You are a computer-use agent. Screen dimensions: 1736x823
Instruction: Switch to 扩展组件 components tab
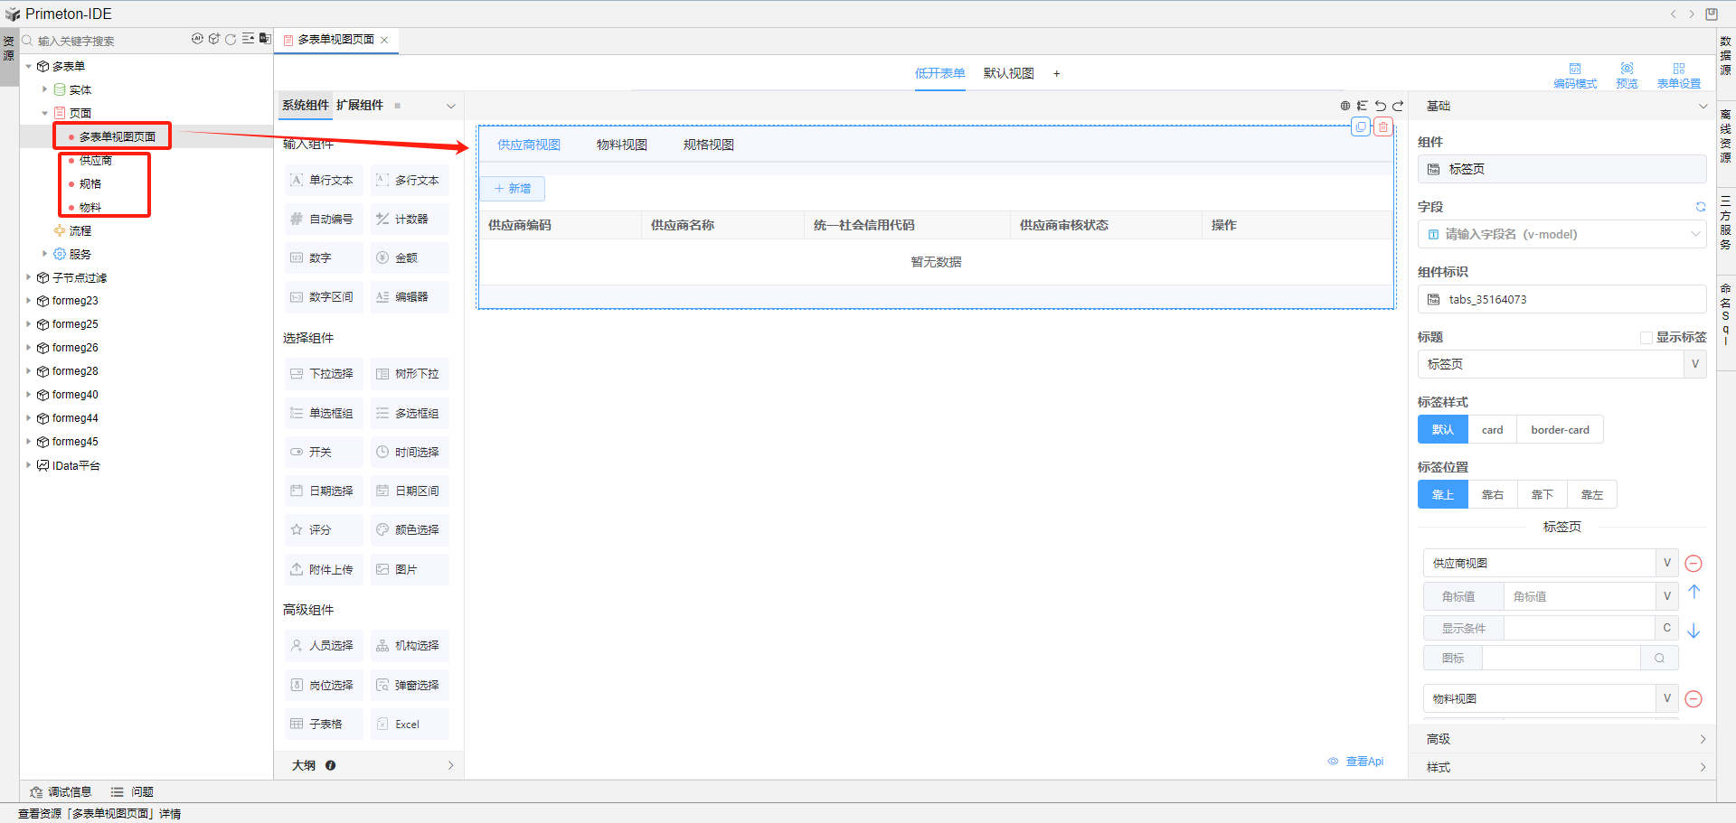360,106
